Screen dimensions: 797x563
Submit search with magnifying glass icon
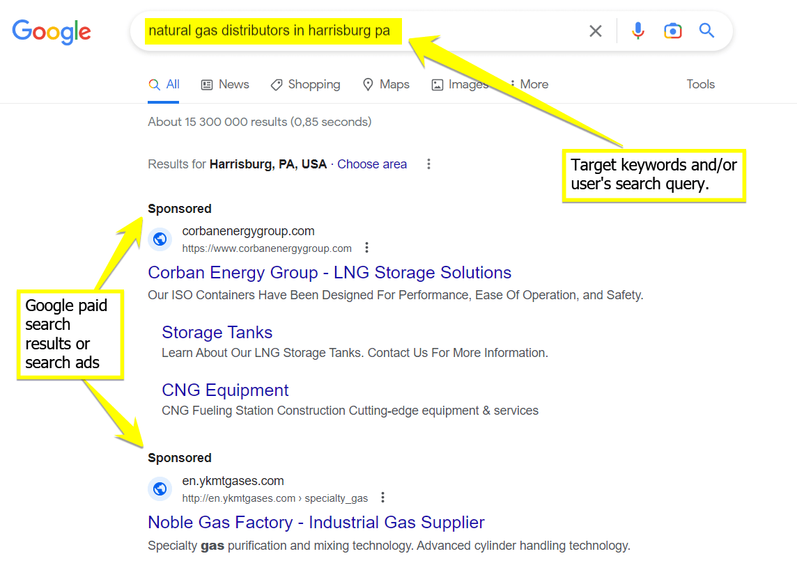click(706, 31)
